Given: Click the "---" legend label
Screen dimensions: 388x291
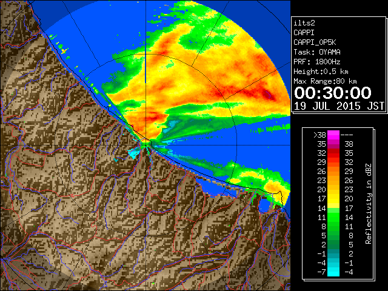Looking at the screenshot, I should pyautogui.click(x=347, y=135).
